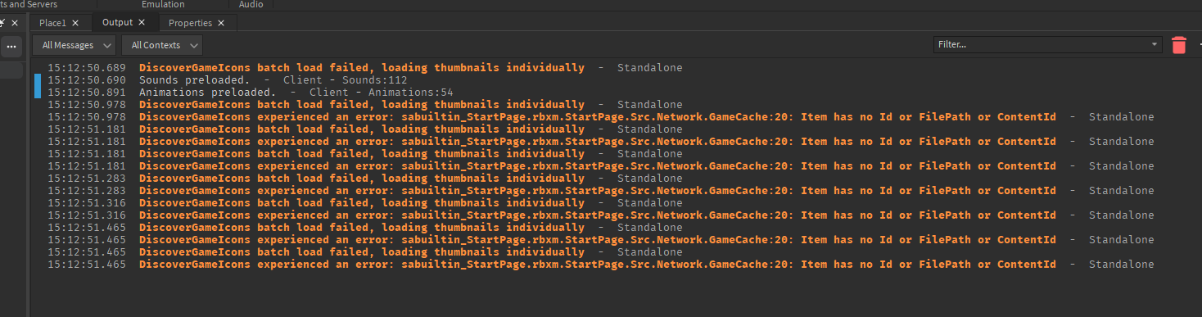This screenshot has width=1202, height=317.
Task: Select the 15:12:51.316 experienced an error line
Action: click(600, 215)
